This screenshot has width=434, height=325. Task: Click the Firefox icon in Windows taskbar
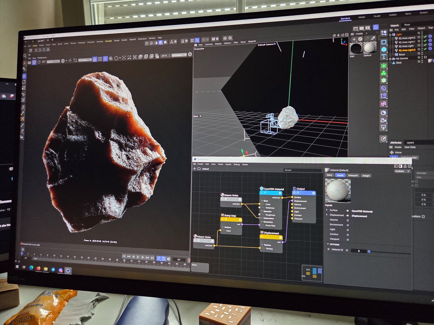38,268
